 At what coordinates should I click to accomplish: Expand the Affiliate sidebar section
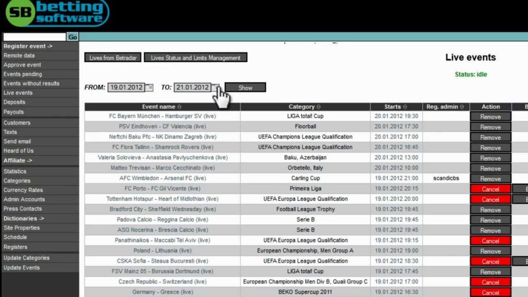point(18,160)
